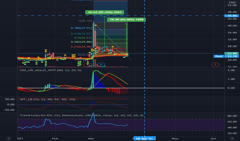Click the Feb label on time axis
The image size is (240, 141).
(x=55, y=138)
